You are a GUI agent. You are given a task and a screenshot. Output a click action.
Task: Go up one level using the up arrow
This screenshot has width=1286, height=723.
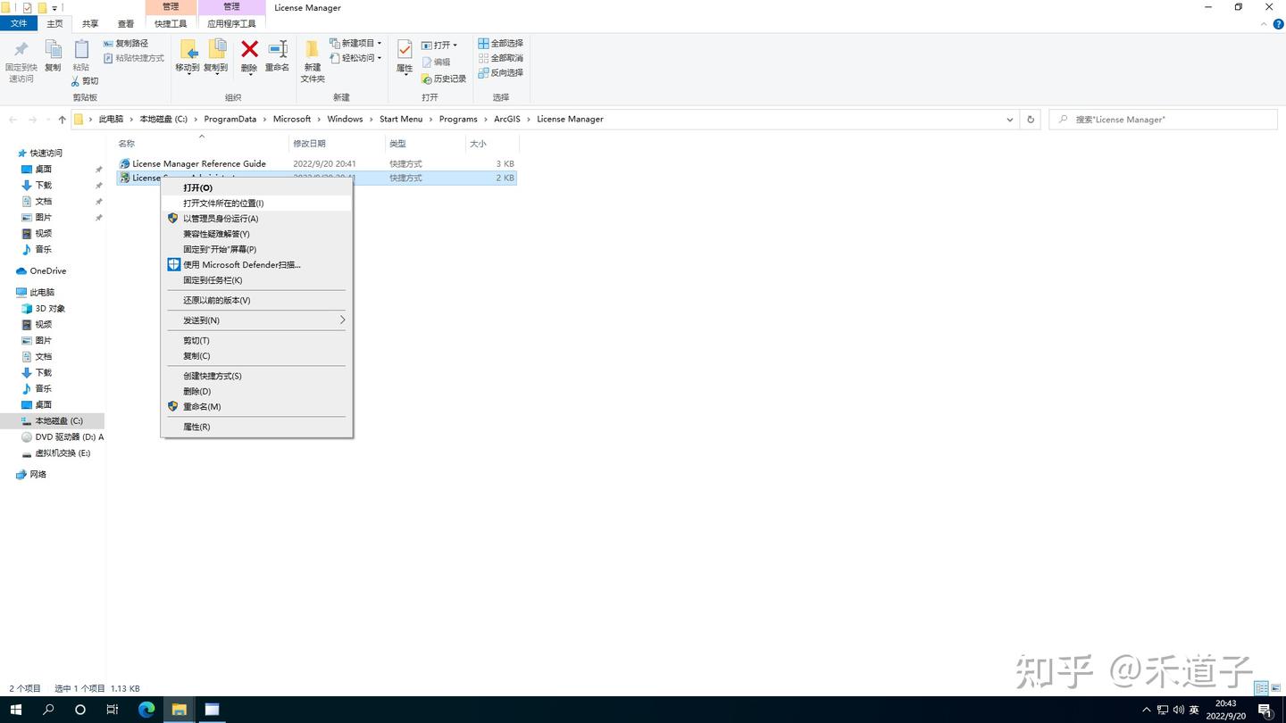click(x=61, y=119)
